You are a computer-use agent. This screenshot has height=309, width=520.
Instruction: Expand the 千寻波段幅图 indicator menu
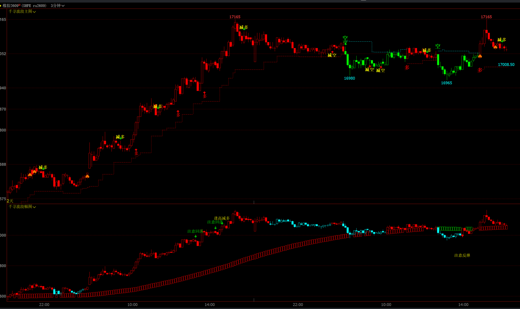tap(22, 207)
